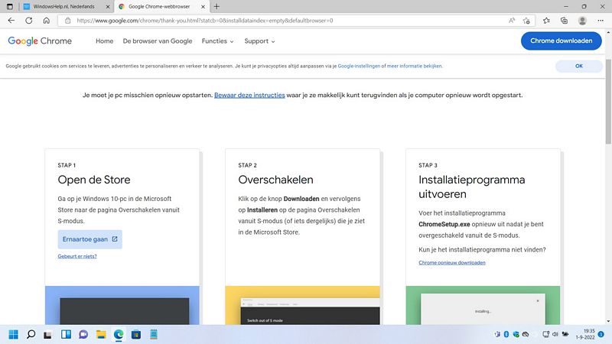Viewport: 612px width, 344px height.
Task: Accept cookies with the OK button
Action: pyautogui.click(x=579, y=67)
